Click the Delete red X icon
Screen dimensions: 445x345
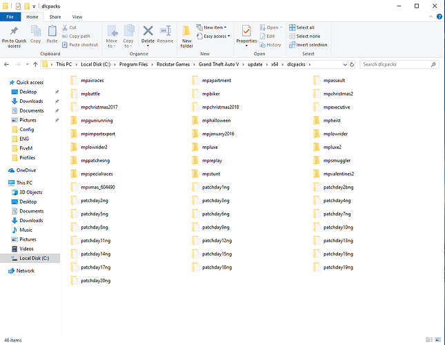148,30
